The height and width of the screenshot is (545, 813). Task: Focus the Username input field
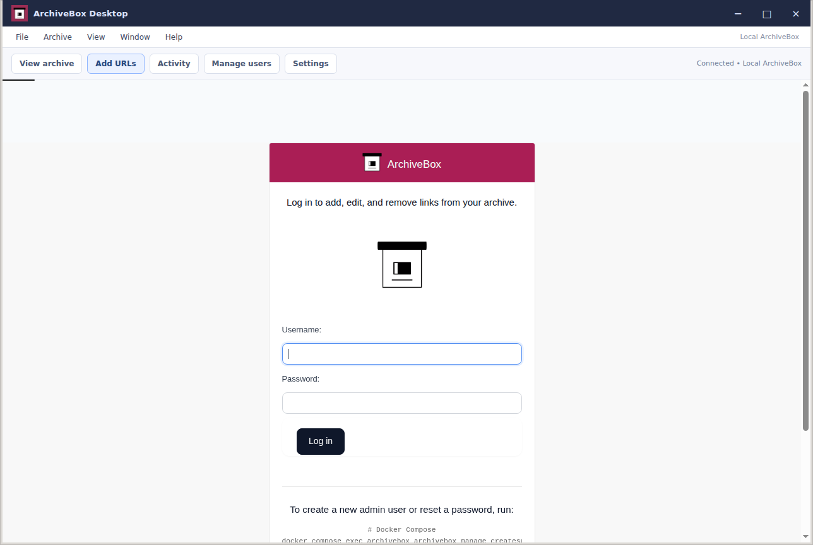pyautogui.click(x=402, y=354)
